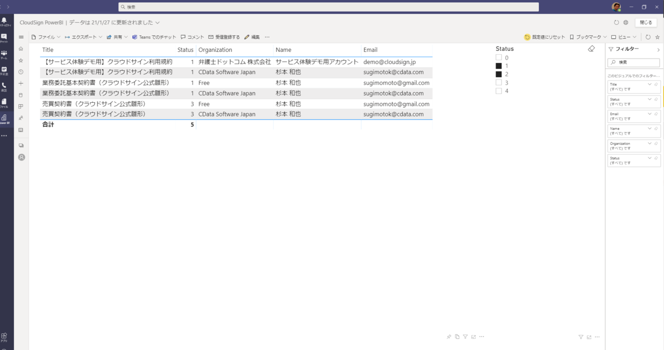664x350 pixels.
Task: Expand the Title filter card chevron
Action: tap(650, 84)
